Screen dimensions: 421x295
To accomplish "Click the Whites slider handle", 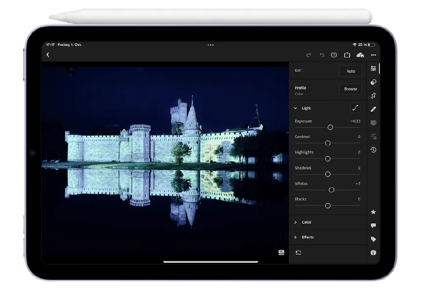I will (331, 190).
